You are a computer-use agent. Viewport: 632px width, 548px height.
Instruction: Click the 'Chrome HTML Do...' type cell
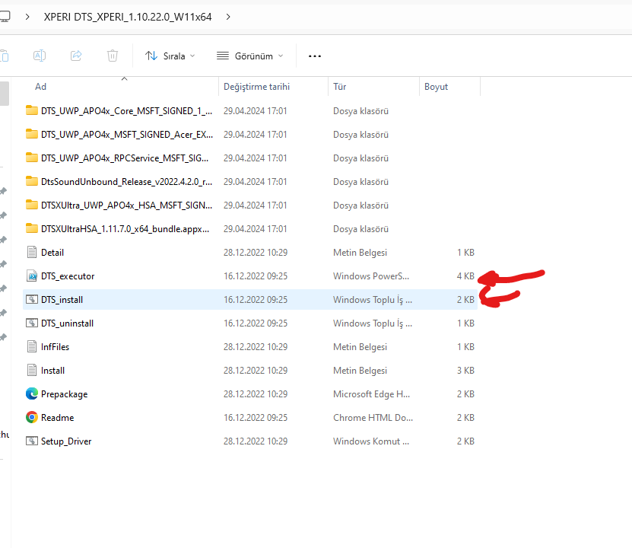pyautogui.click(x=373, y=418)
